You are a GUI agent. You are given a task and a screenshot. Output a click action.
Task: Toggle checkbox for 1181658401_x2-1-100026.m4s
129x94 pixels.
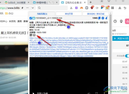click(x=31, y=18)
